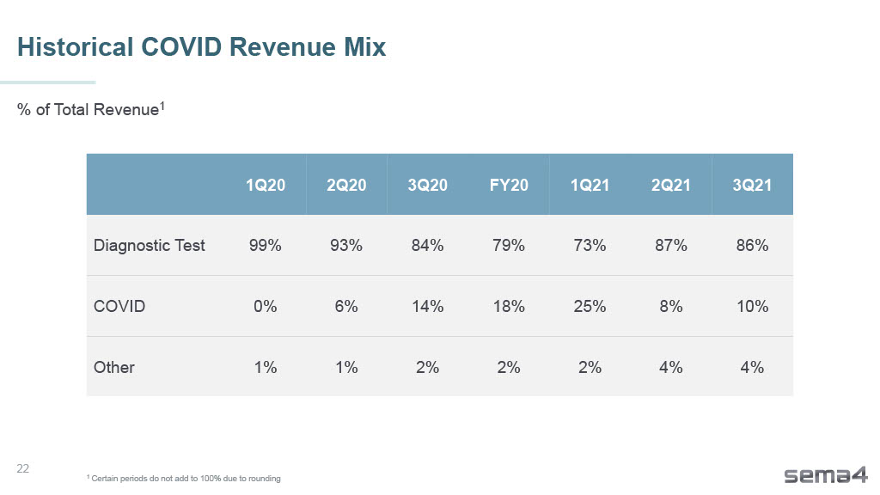
Task: Click the 1Q20 column header
Action: point(266,186)
